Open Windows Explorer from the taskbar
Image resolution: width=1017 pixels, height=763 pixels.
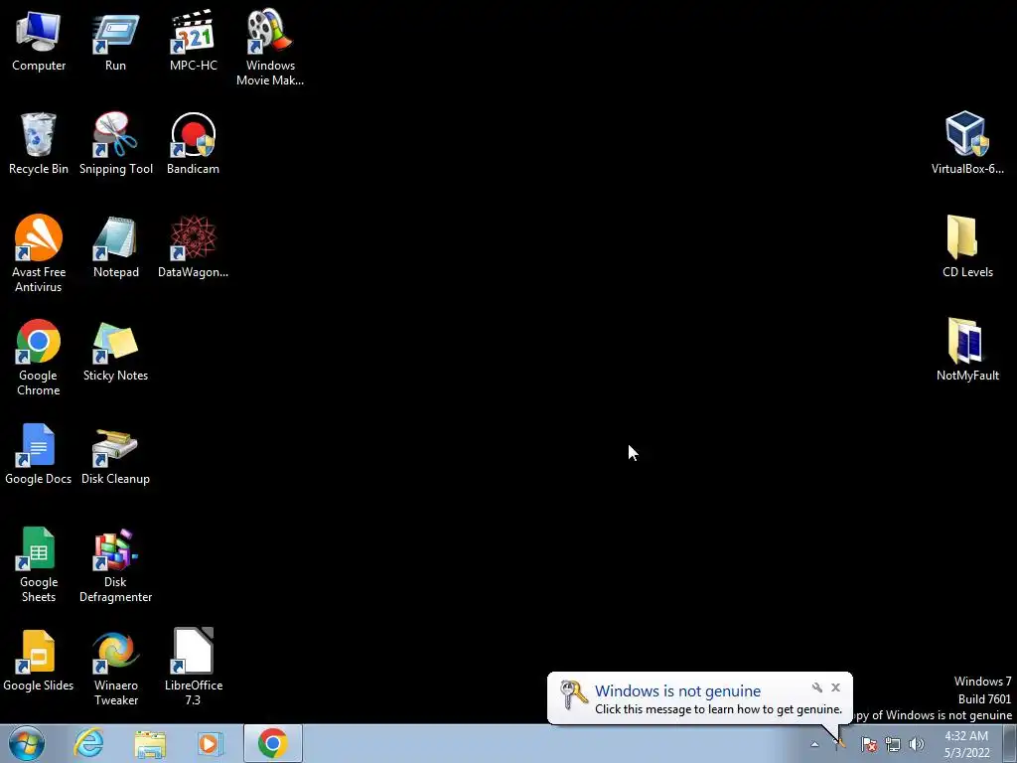(150, 743)
